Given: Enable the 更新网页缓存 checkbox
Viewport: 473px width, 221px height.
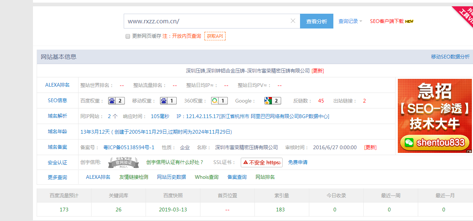Looking at the screenshot, I should point(128,36).
